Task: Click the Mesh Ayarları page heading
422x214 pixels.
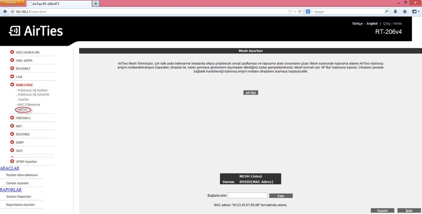Action: click(x=250, y=51)
